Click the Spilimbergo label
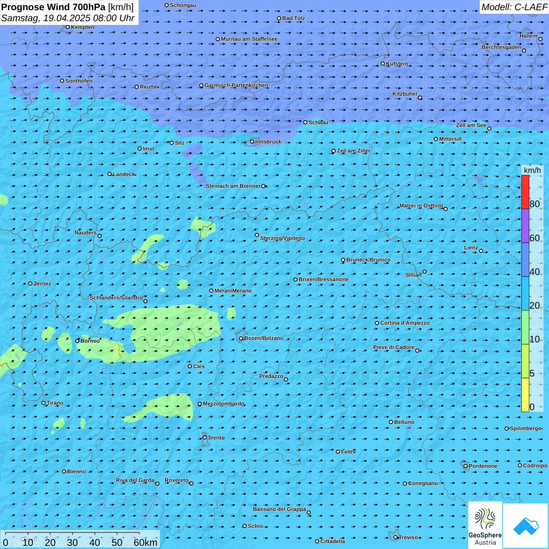The height and width of the screenshot is (549, 549). click(525, 428)
